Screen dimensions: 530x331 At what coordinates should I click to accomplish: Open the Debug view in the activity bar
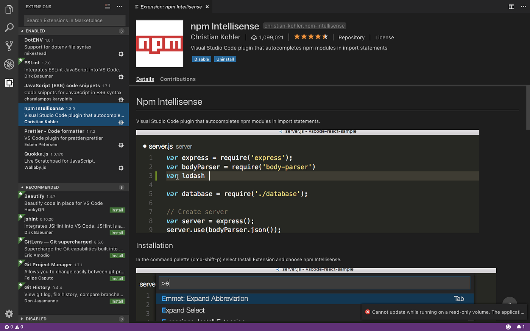pyautogui.click(x=9, y=64)
